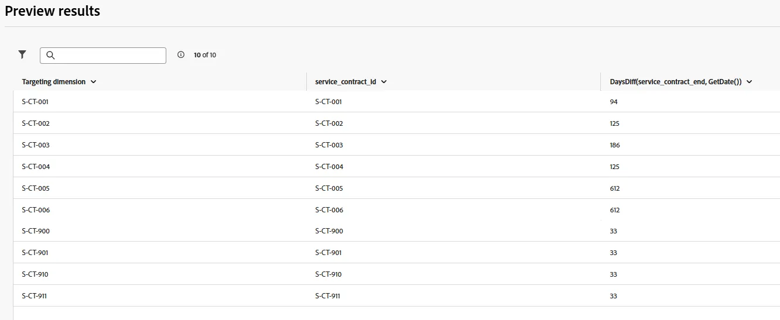
Task: Select S-CT-005 in the Targeting dimension column
Action: [36, 188]
